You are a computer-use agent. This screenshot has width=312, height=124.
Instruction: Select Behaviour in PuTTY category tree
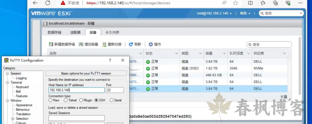pos(23,109)
